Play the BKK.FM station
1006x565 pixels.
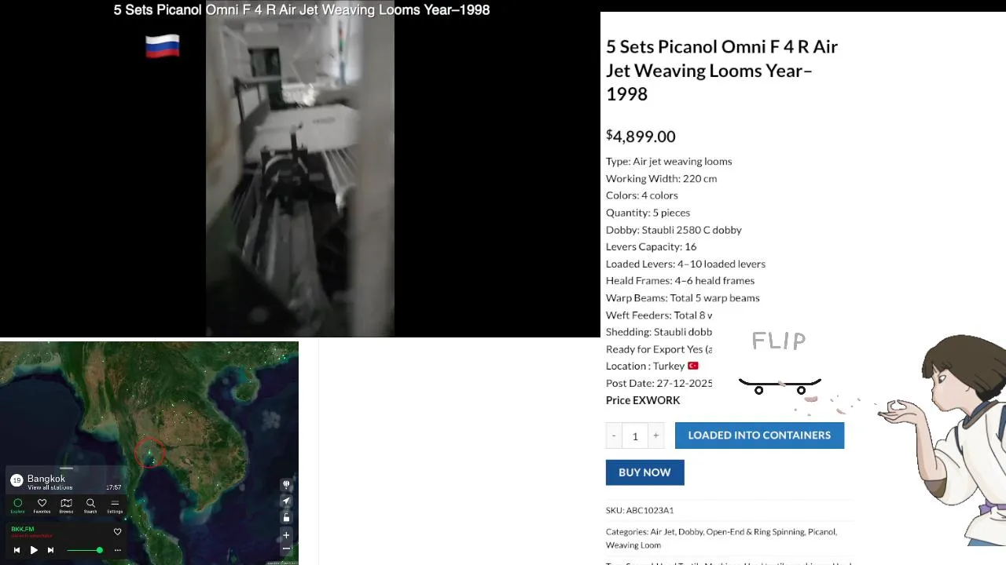point(34,550)
